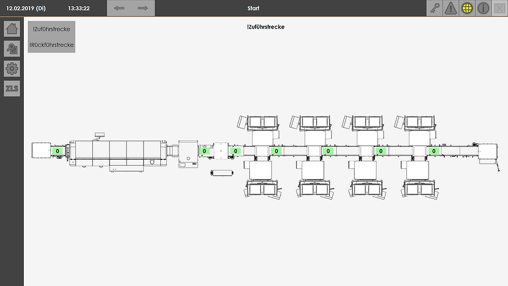The height and width of the screenshot is (286, 508).
Task: Select the small cylinder unit below conveyor
Action: tap(222, 172)
